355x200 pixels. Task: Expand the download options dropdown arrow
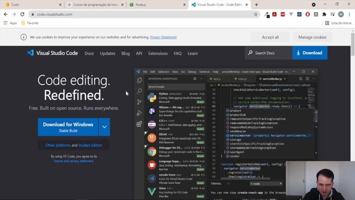tap(104, 127)
